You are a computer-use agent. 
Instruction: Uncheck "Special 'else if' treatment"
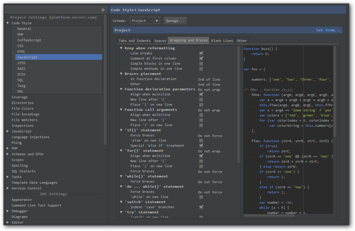201,145
